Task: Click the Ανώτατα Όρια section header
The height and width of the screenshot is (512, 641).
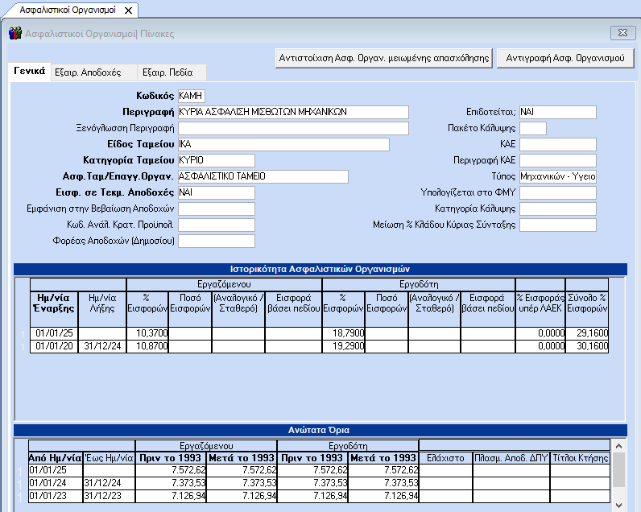Action: coord(320,430)
